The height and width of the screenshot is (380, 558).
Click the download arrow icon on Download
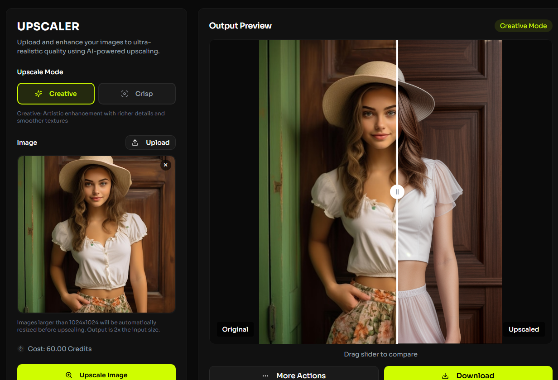coord(445,375)
